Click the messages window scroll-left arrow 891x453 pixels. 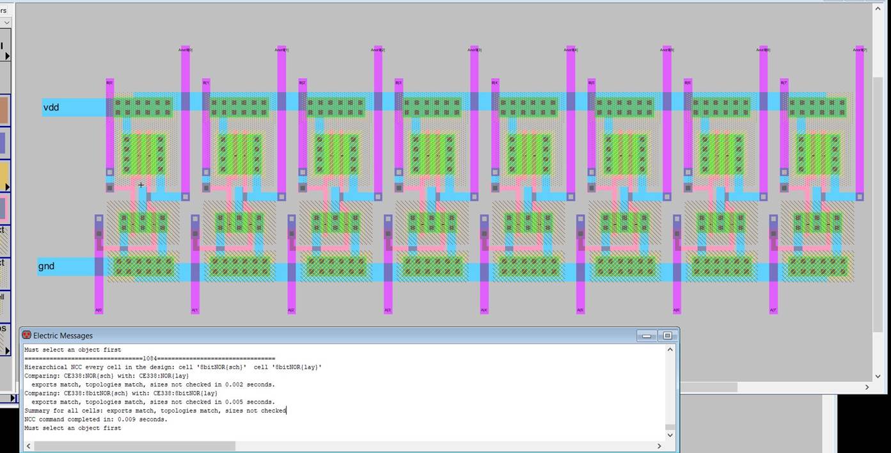click(29, 446)
